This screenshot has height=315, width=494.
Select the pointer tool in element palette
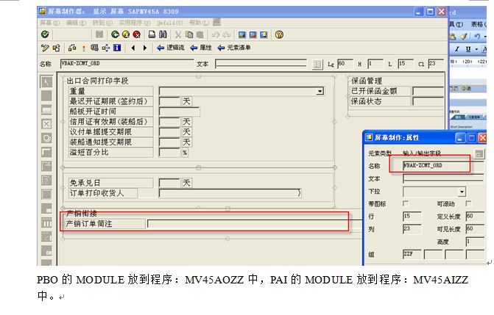click(x=46, y=82)
